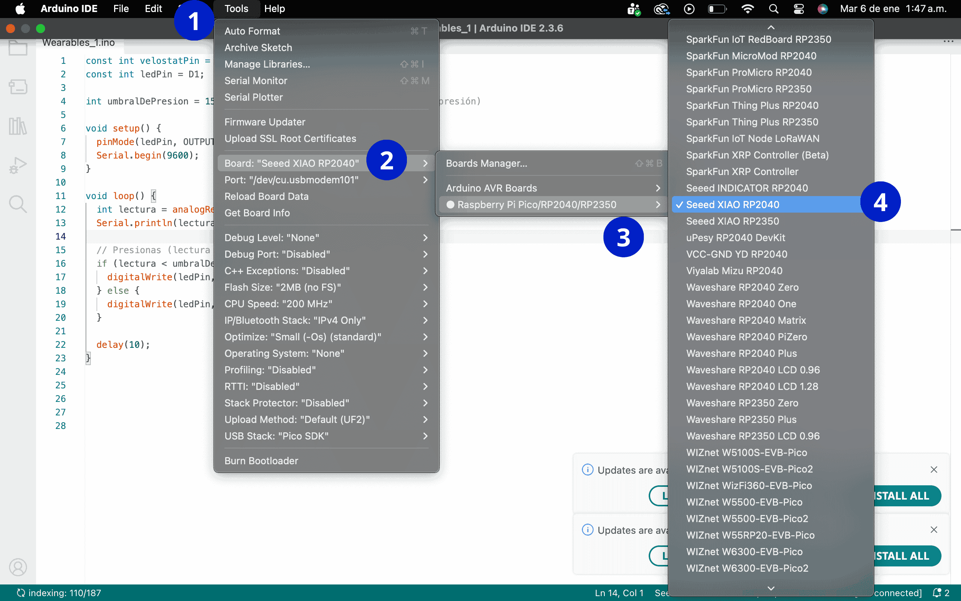This screenshot has width=961, height=601.
Task: Open the Debug sidebar icon
Action: tap(18, 165)
